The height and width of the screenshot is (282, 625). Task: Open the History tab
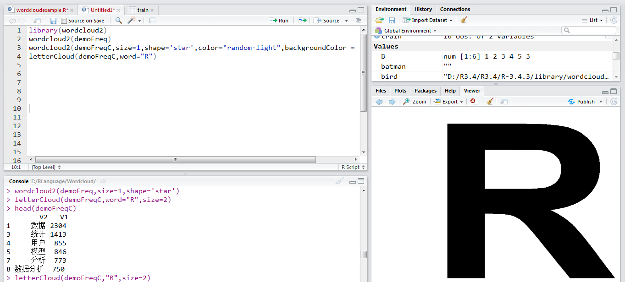(423, 9)
